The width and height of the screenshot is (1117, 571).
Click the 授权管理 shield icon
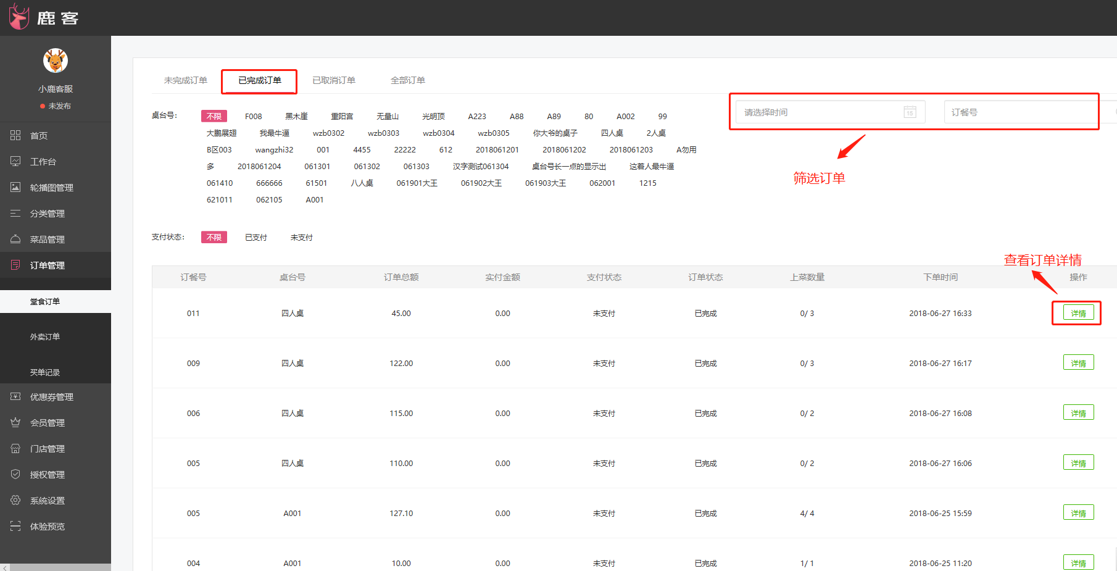[15, 474]
